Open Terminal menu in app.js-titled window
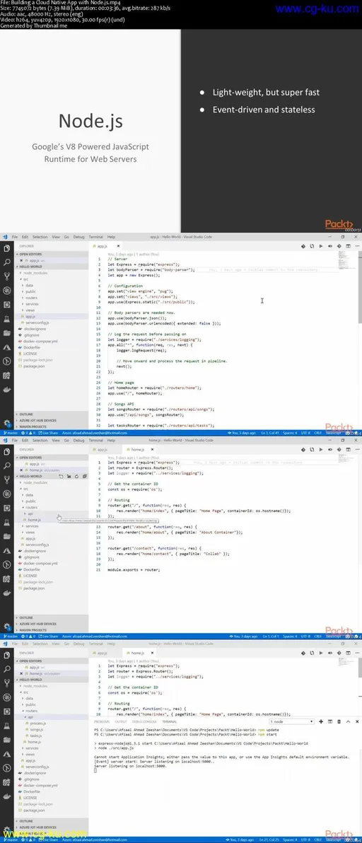 pyautogui.click(x=95, y=236)
